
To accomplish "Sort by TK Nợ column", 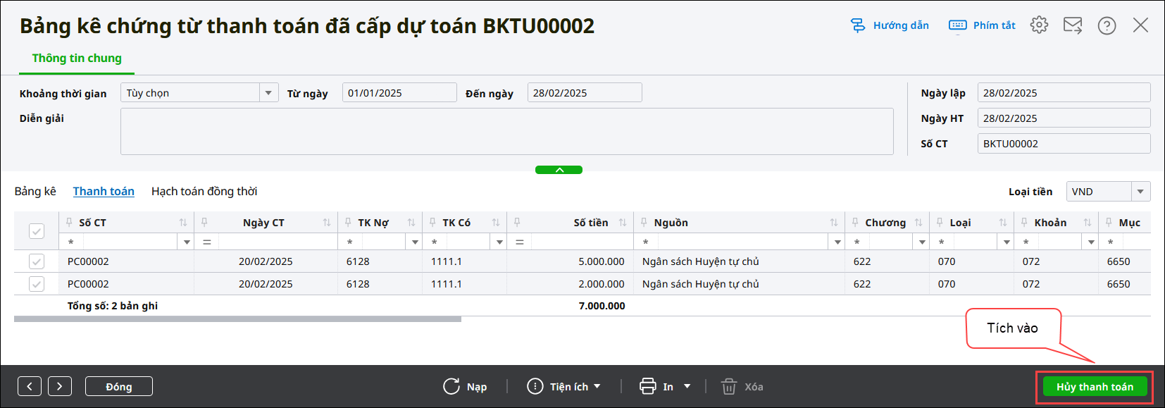I will coord(411,222).
